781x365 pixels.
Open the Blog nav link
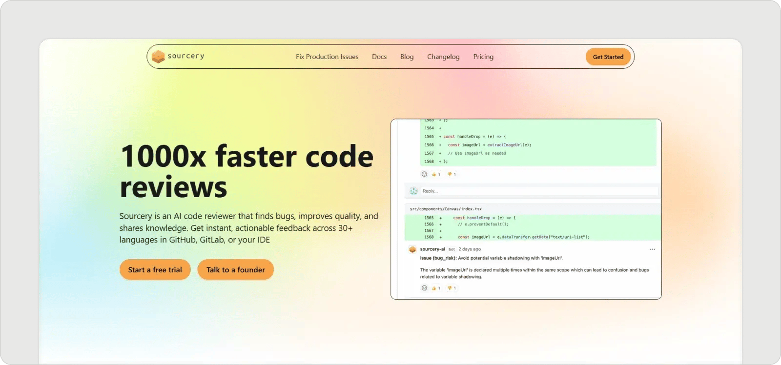(407, 57)
